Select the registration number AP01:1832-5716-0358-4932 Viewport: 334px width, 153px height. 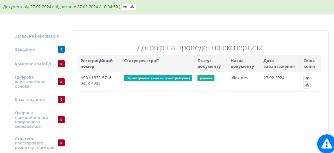[x=97, y=80]
